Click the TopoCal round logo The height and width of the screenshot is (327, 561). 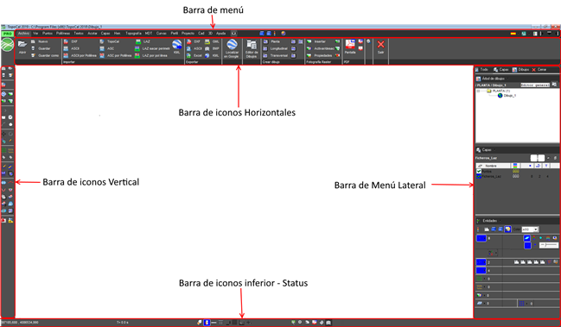pyautogui.click(x=7, y=46)
